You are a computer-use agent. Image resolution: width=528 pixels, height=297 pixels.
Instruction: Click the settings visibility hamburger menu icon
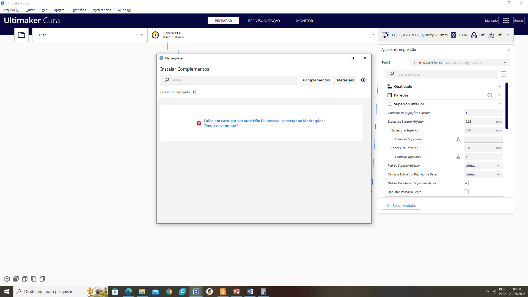click(x=504, y=74)
